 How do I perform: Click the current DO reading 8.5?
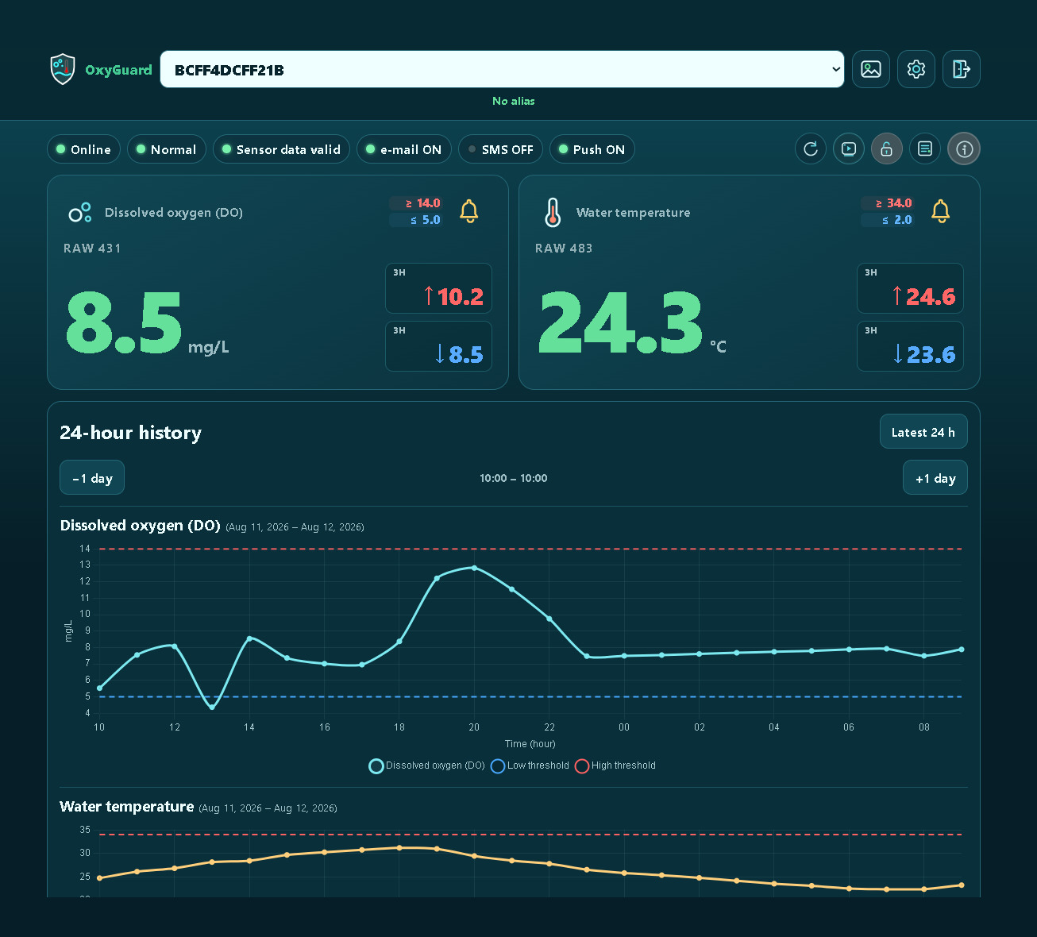pyautogui.click(x=124, y=323)
